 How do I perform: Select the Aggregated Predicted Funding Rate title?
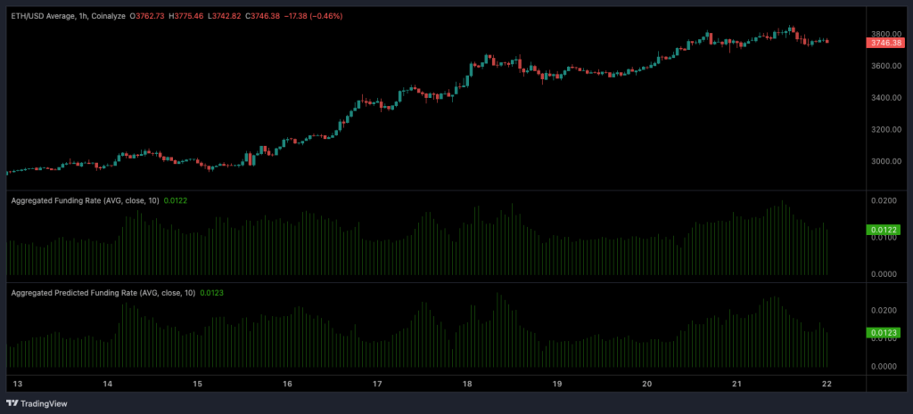tap(102, 292)
